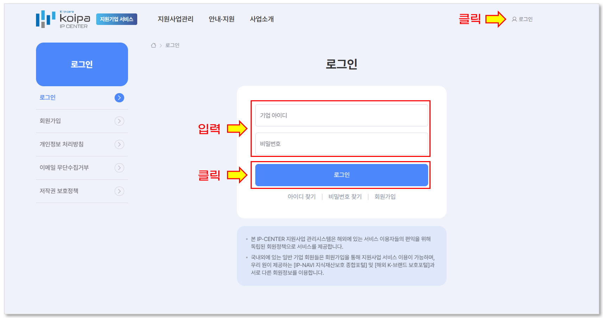
Task: Focus the 비밀번호 input field
Action: point(341,144)
